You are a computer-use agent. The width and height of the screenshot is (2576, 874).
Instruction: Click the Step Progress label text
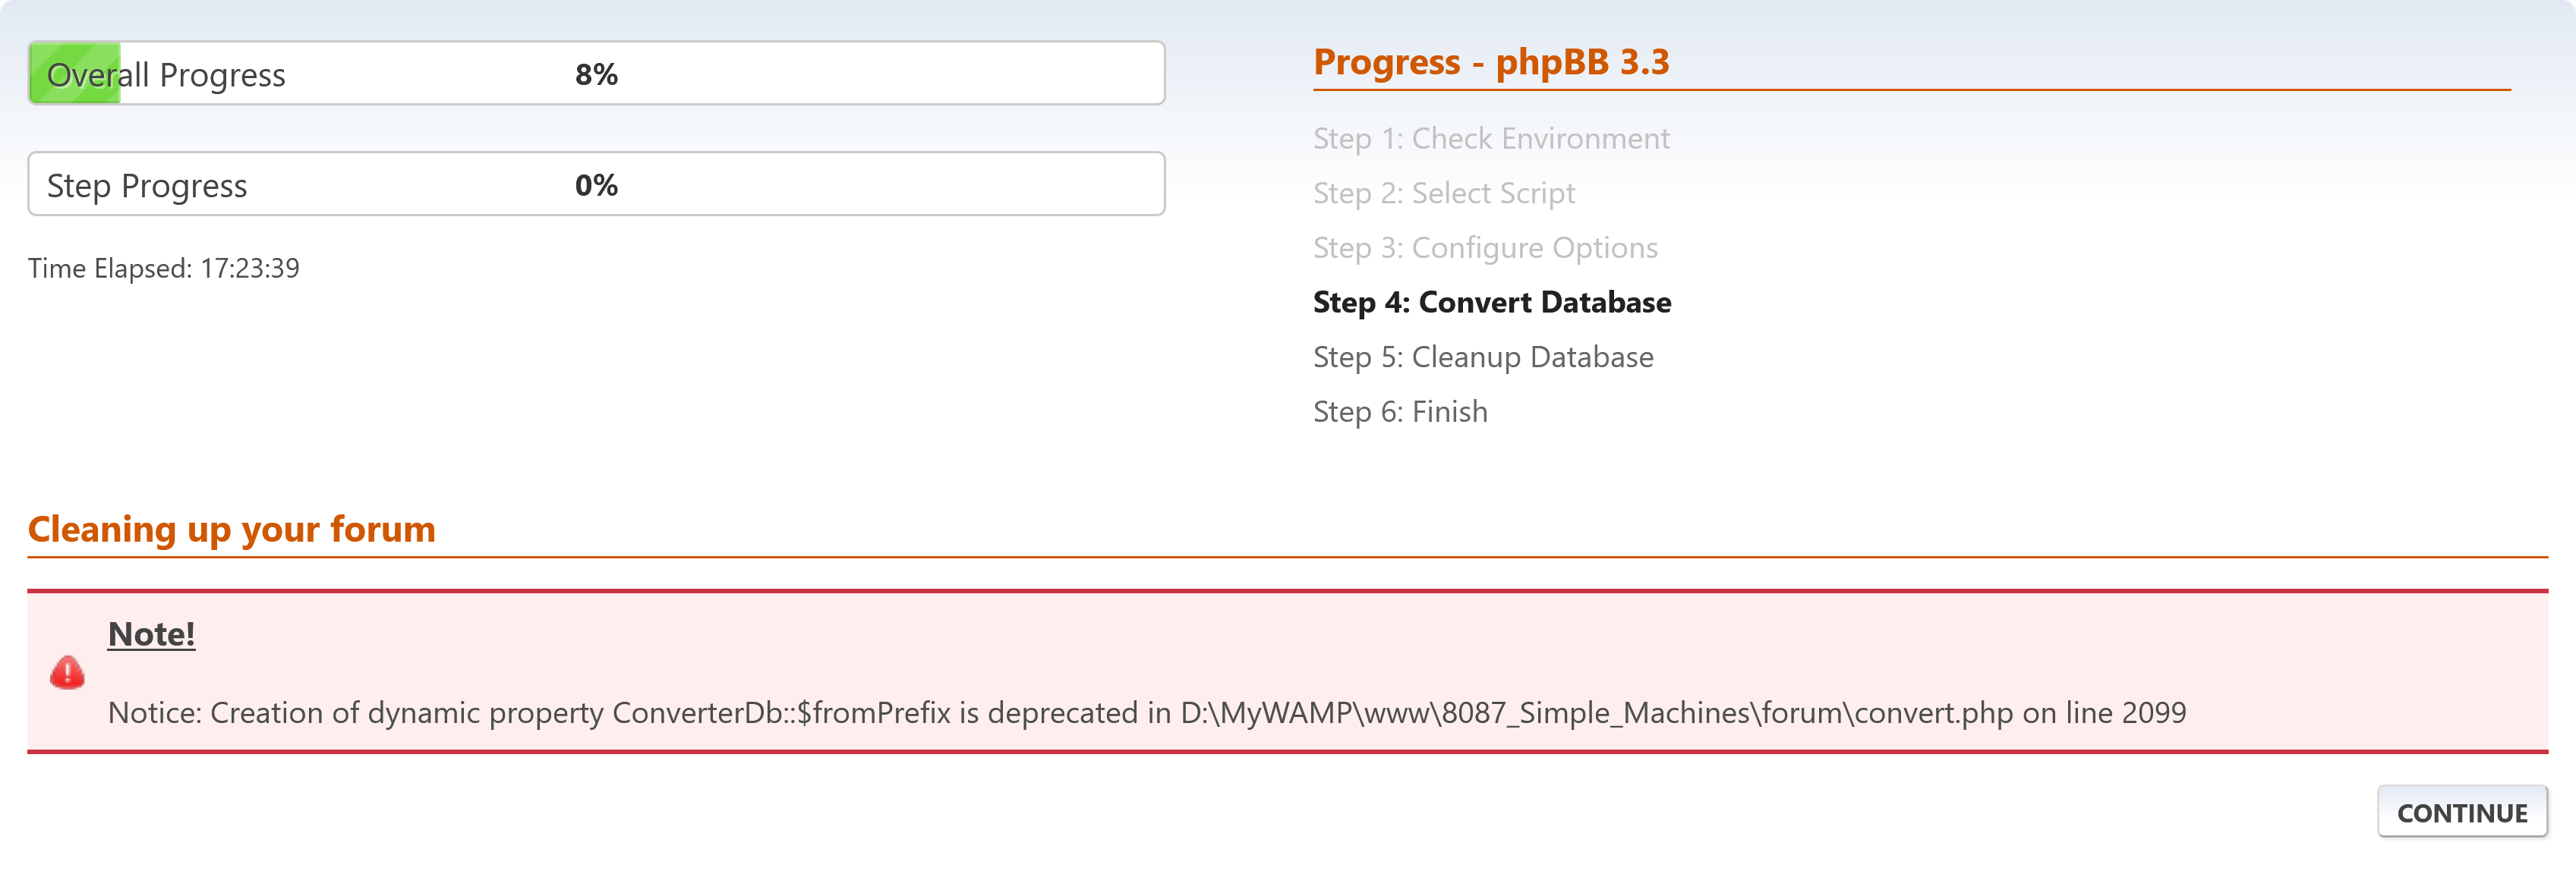click(x=147, y=186)
